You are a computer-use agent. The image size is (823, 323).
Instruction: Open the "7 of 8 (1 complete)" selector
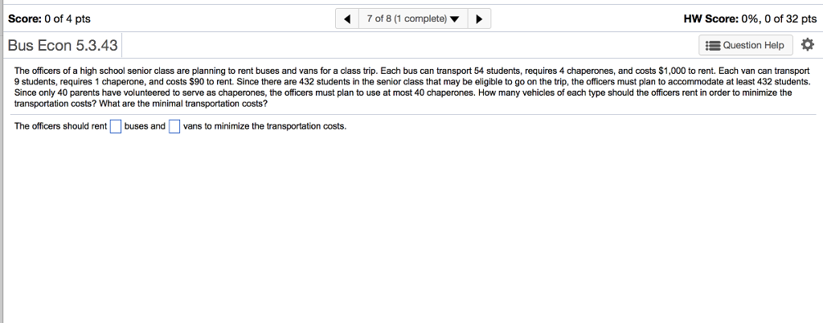click(408, 18)
